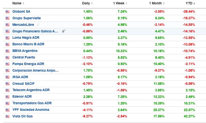The width and height of the screenshot is (206, 123).
Task: Open the YPF Sociedad Anonima link
Action: point(31,110)
